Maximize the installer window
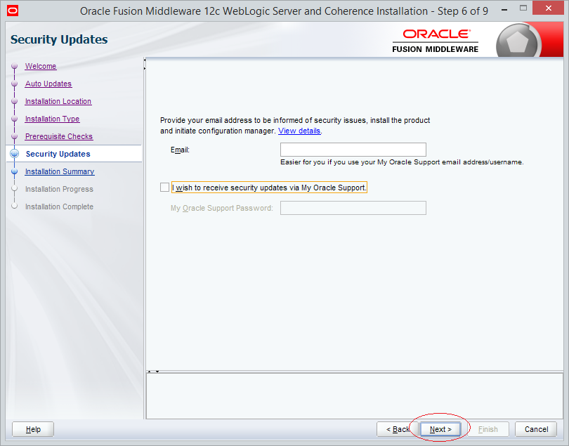This screenshot has height=446, width=569. click(523, 8)
